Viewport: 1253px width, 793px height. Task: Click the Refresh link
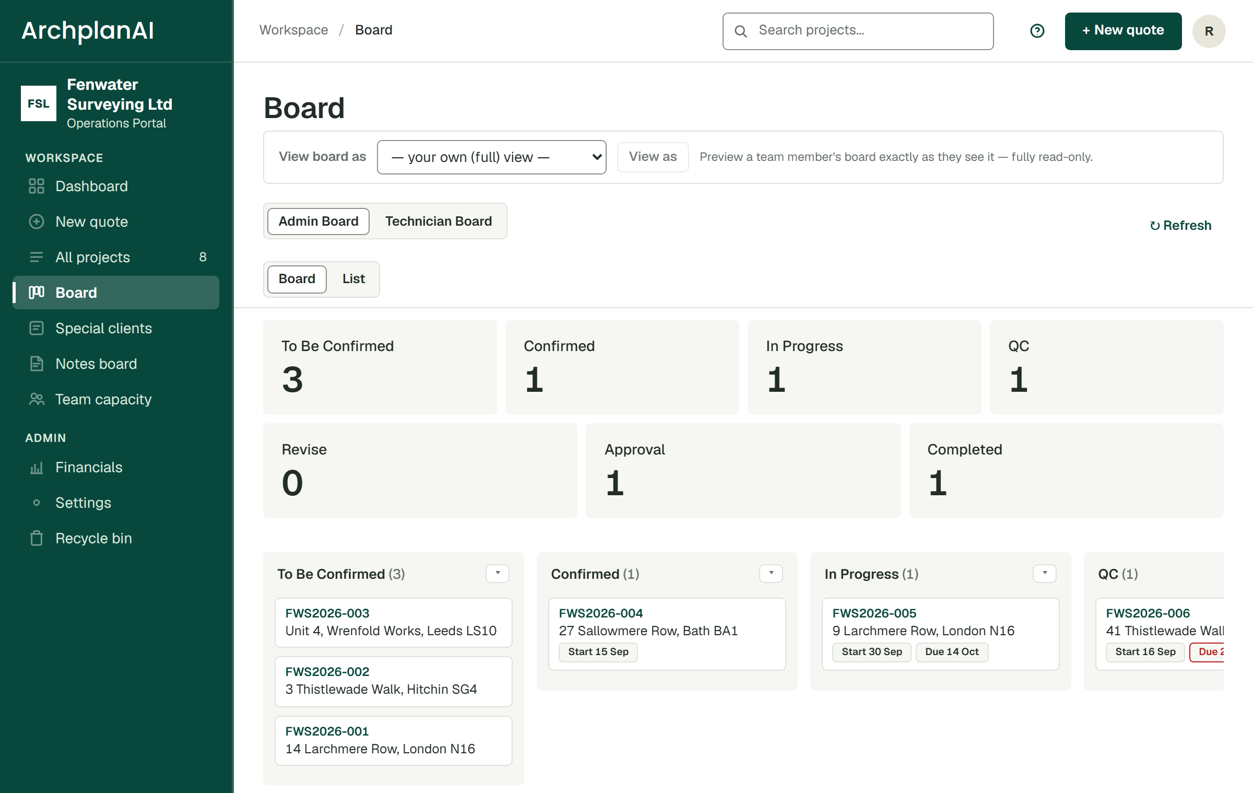coord(1180,225)
